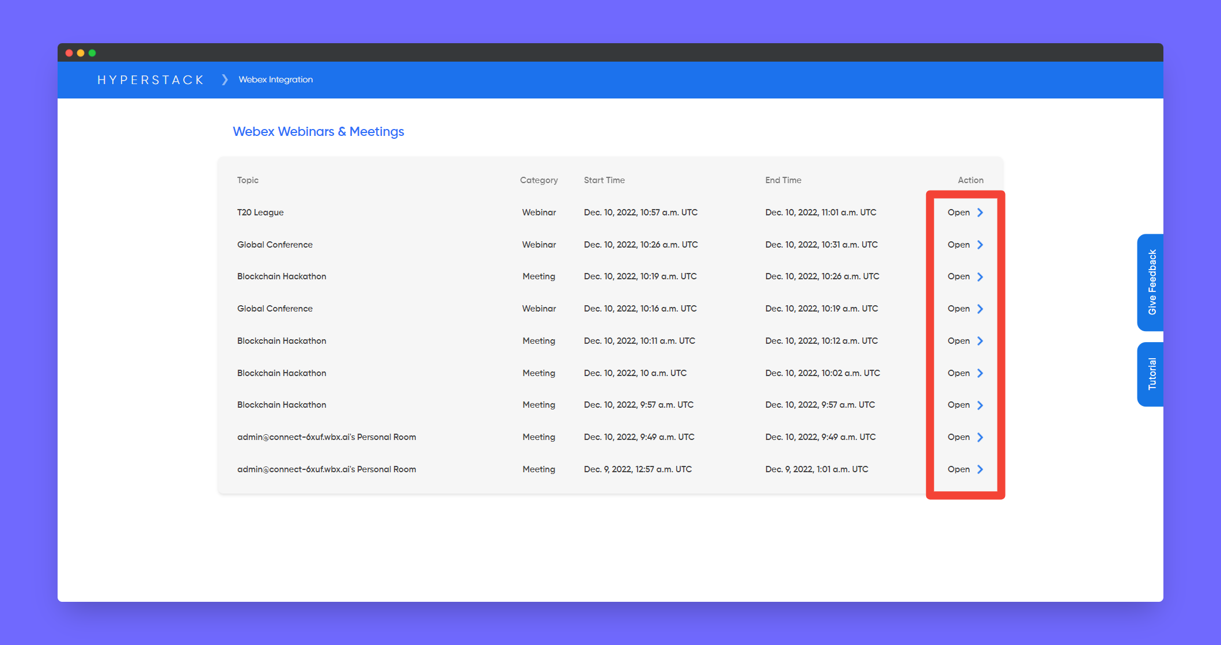Click the Category column header
1221x645 pixels.
coord(539,180)
